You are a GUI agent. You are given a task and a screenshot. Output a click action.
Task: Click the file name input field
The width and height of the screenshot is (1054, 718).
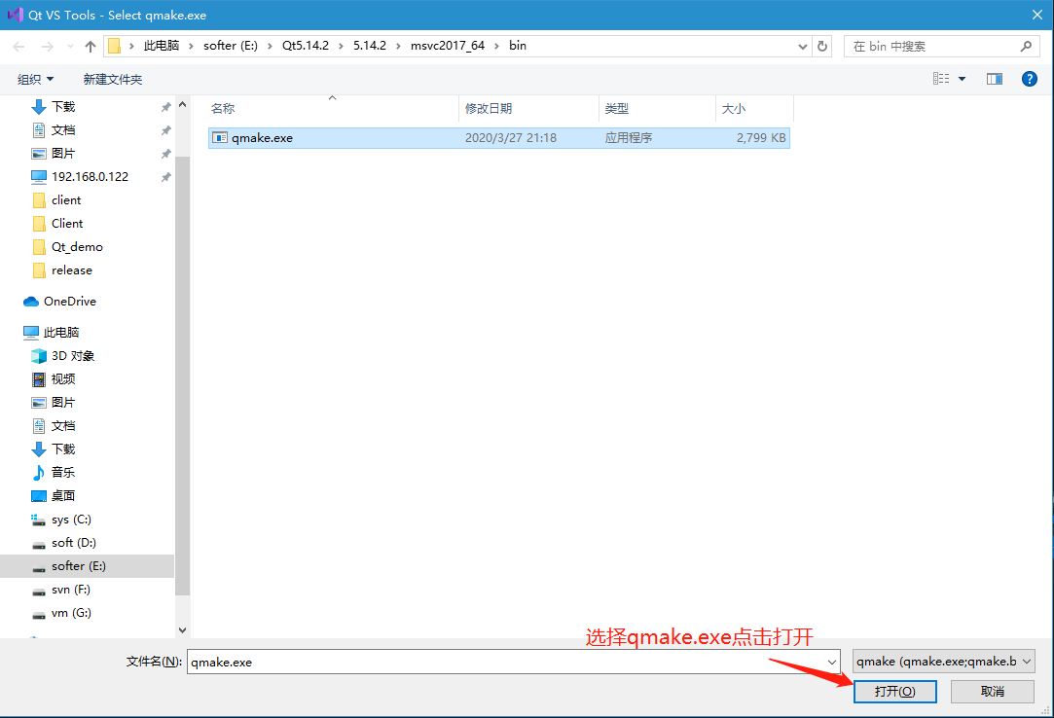[505, 662]
